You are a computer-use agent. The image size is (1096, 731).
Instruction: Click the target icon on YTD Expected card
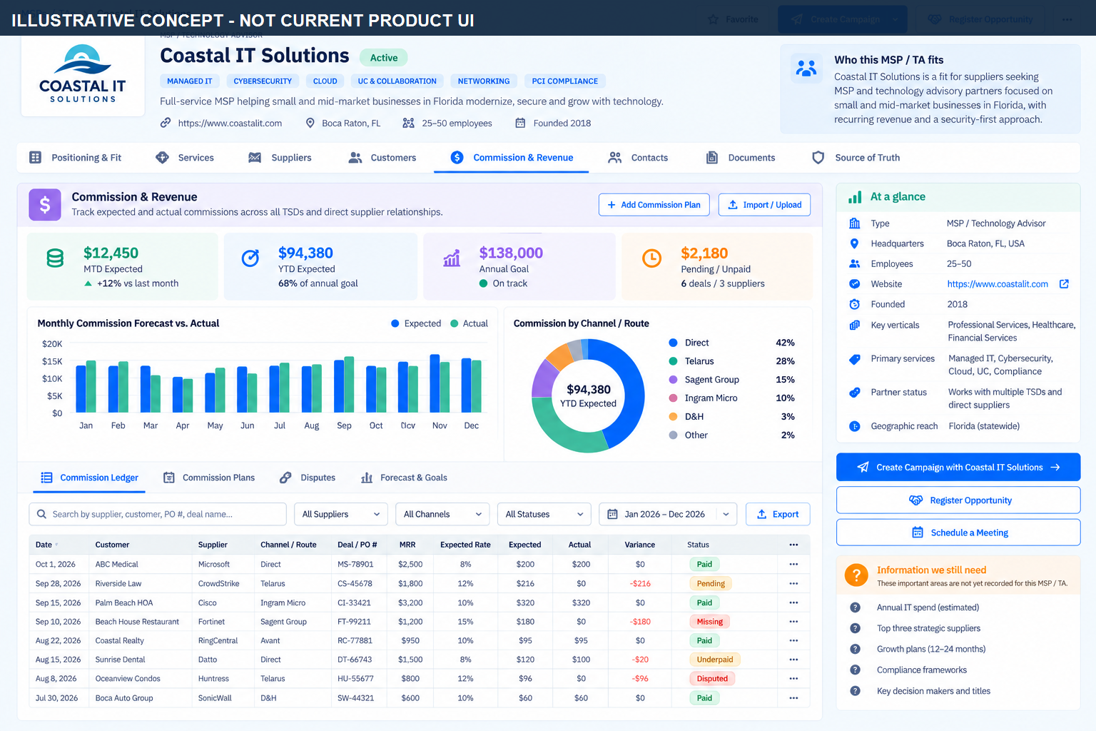[x=250, y=258]
